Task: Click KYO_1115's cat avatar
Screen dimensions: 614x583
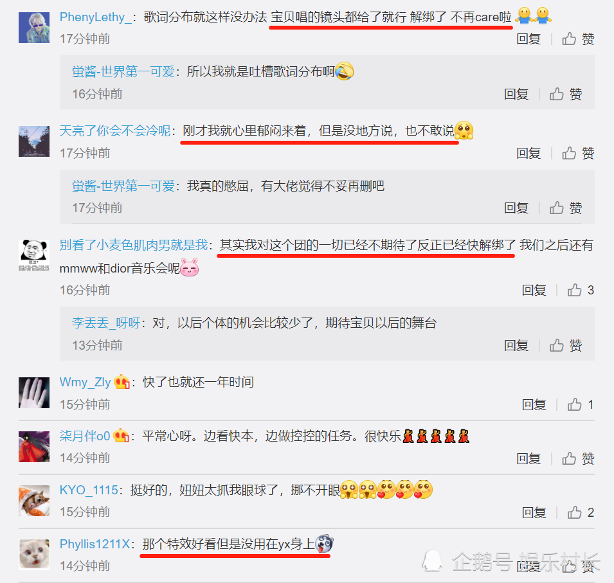Action: click(34, 501)
